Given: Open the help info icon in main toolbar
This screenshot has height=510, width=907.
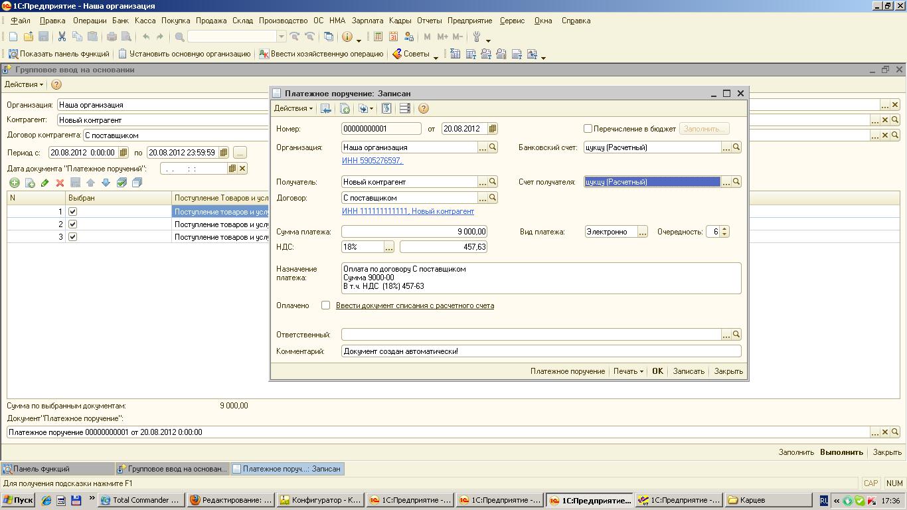Looking at the screenshot, I should click(x=347, y=37).
